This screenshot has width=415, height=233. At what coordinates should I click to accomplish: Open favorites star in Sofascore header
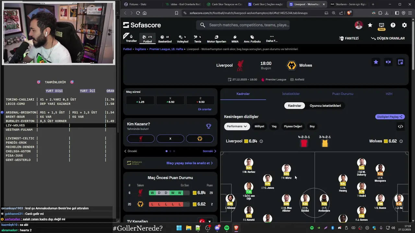point(370,25)
